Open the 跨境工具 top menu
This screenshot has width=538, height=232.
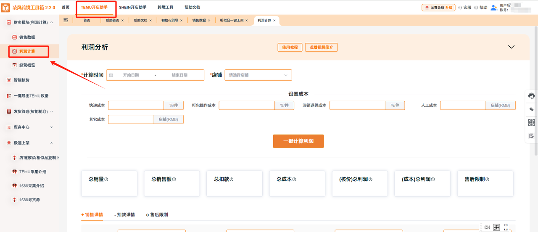[x=165, y=8]
